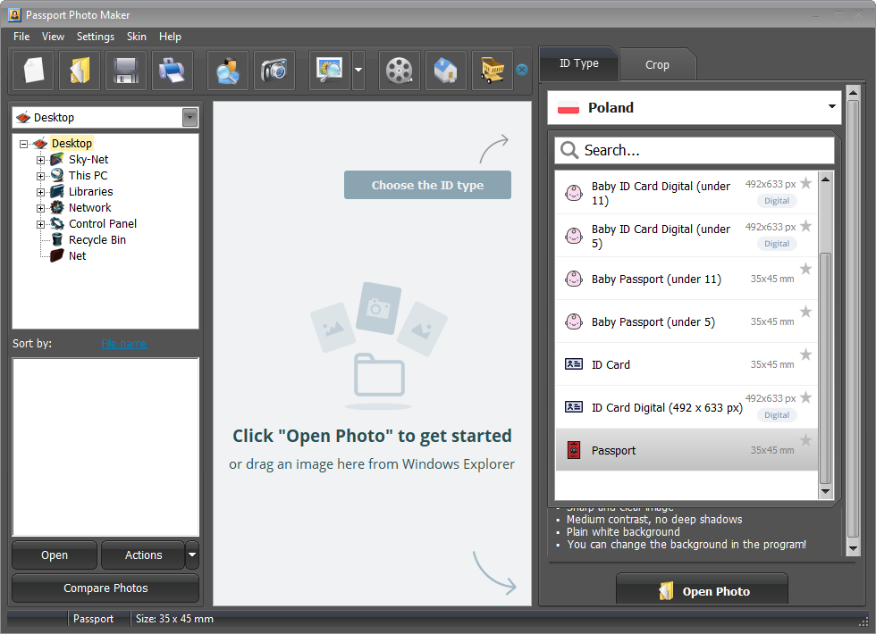Click right panel scrollbar down arrow
876x634 pixels.
[x=853, y=548]
